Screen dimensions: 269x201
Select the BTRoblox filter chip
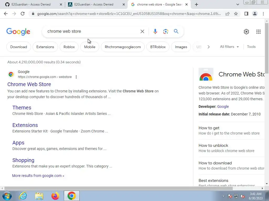[x=158, y=47]
